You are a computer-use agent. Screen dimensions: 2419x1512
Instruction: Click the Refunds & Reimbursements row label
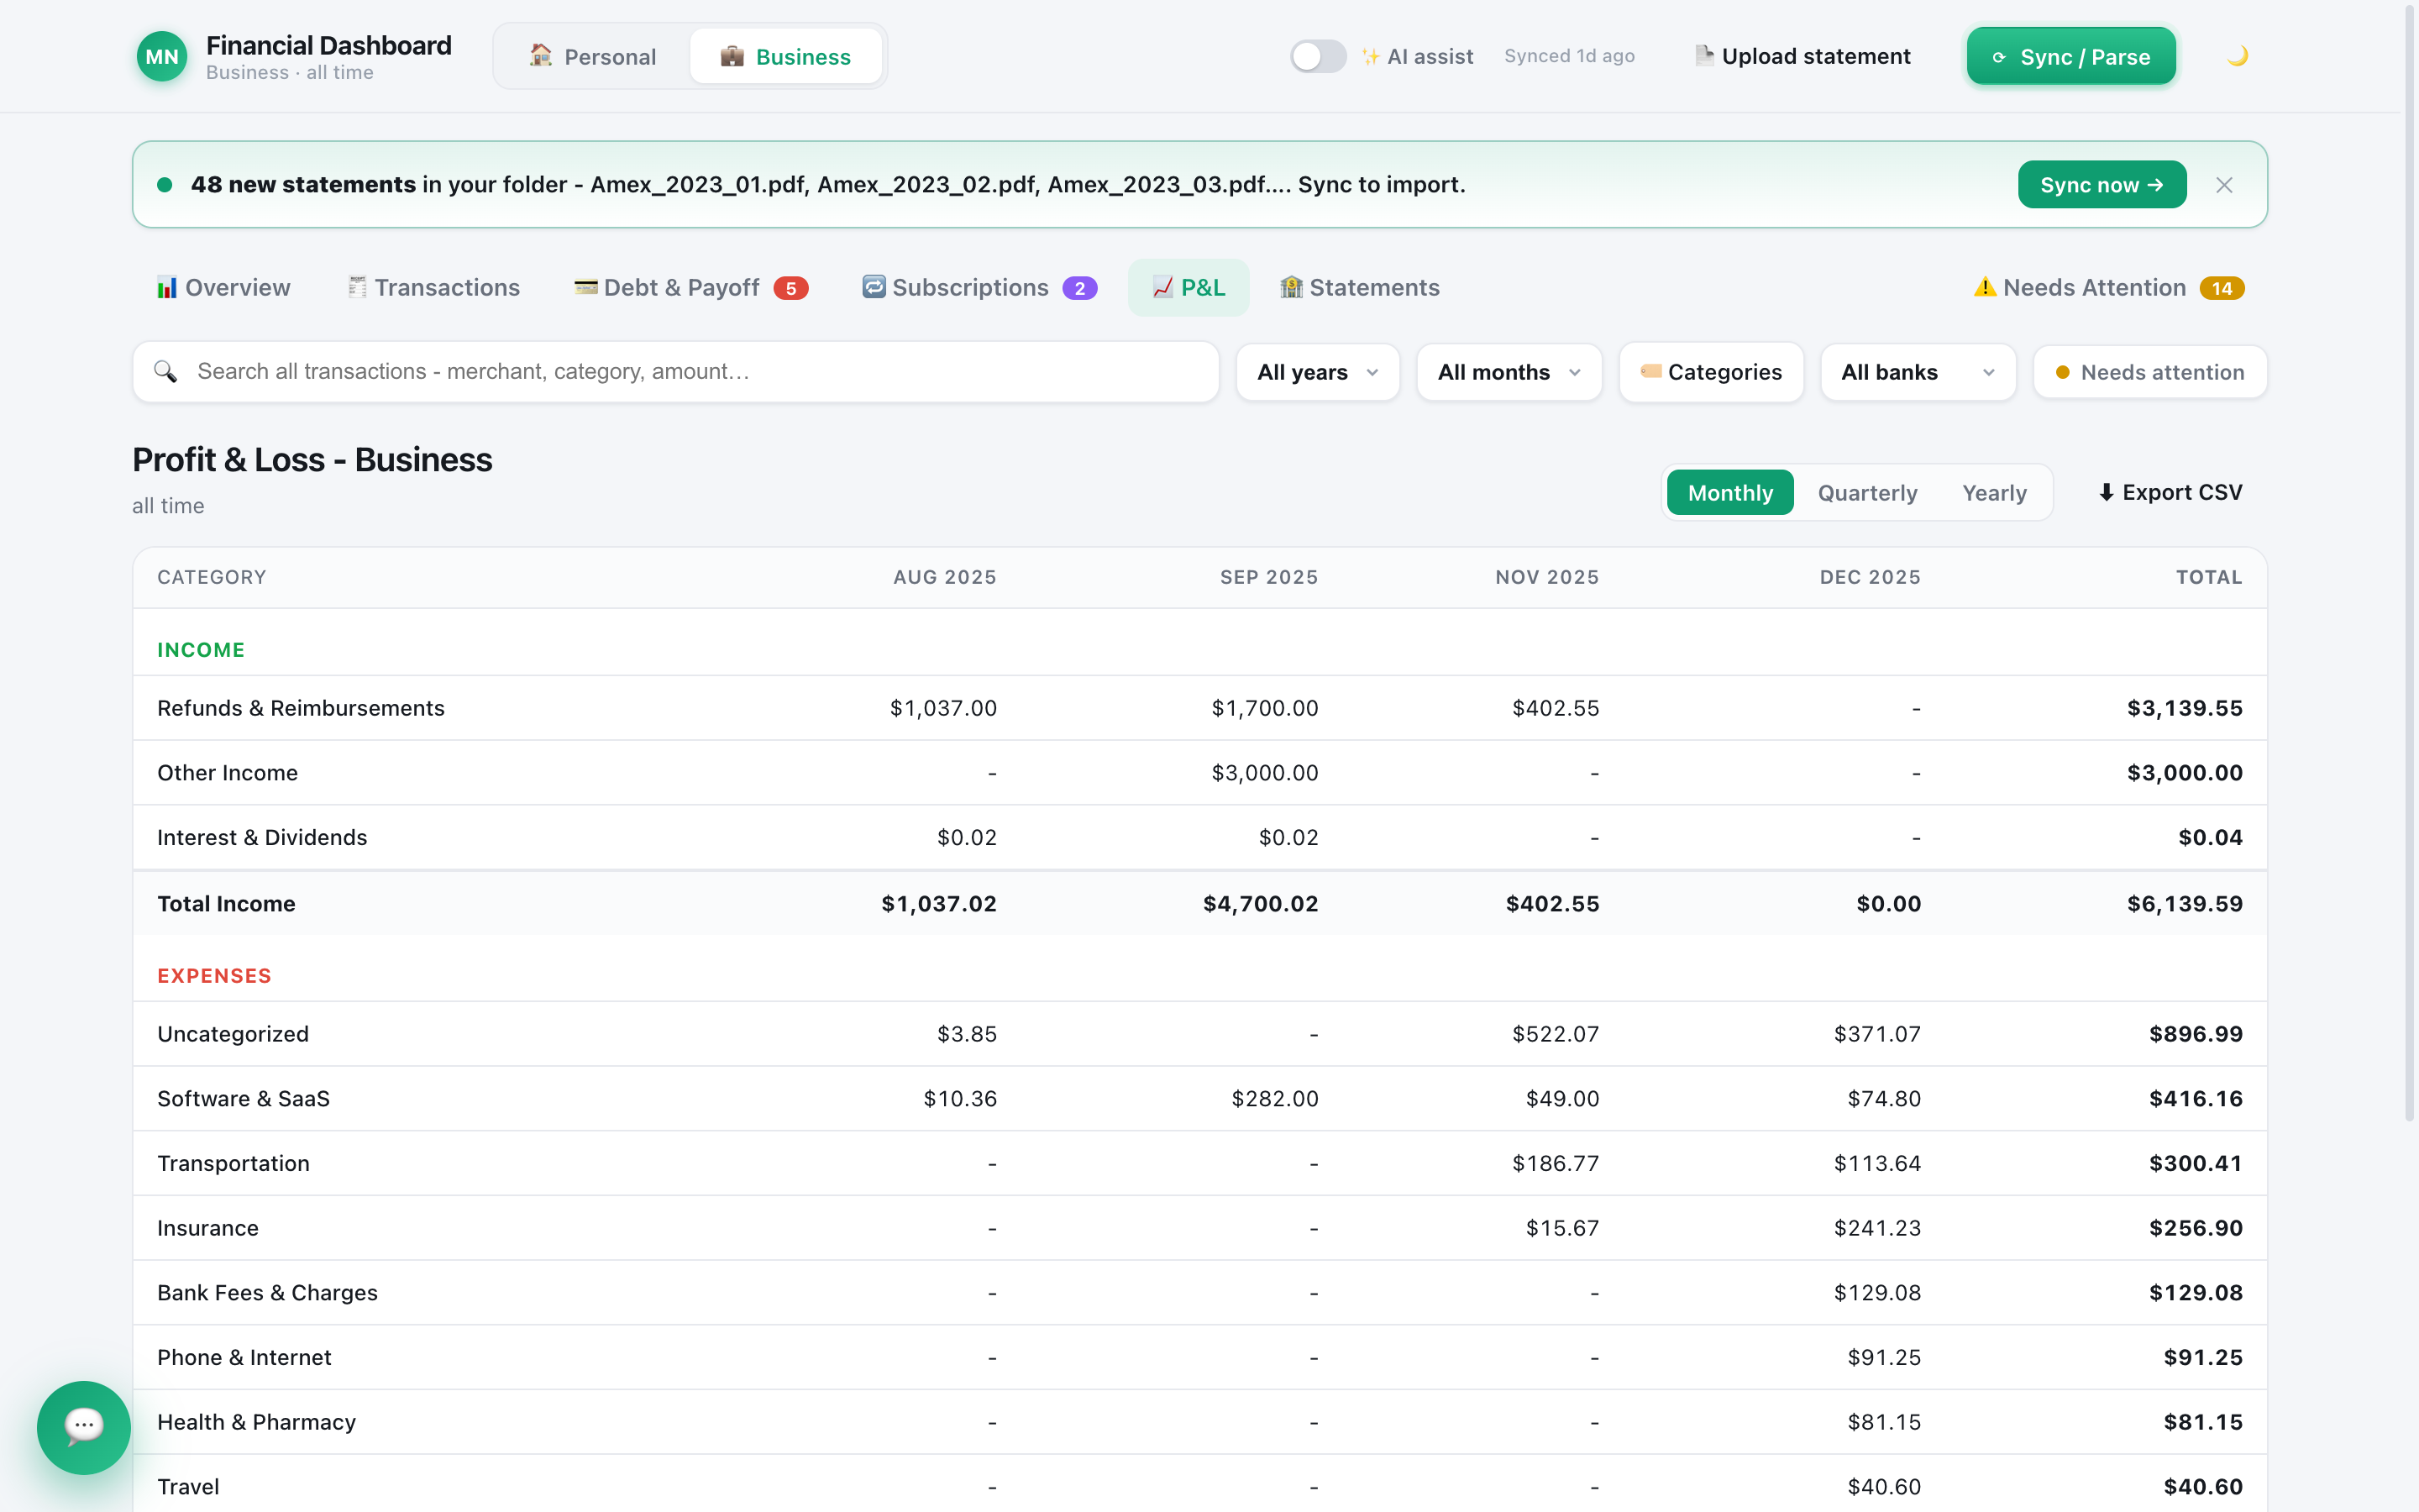(x=301, y=708)
